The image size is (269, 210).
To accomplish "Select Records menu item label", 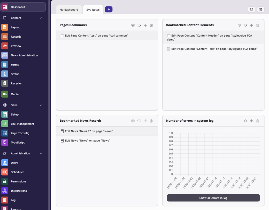I will (16, 37).
